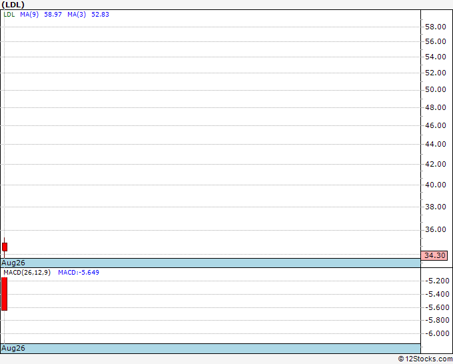Click the -5.200 MACD axis label
The image size is (453, 364).
pyautogui.click(x=437, y=281)
